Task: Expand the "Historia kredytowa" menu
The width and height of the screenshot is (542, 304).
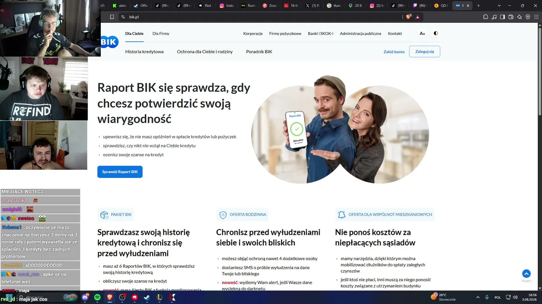Action: [144, 52]
